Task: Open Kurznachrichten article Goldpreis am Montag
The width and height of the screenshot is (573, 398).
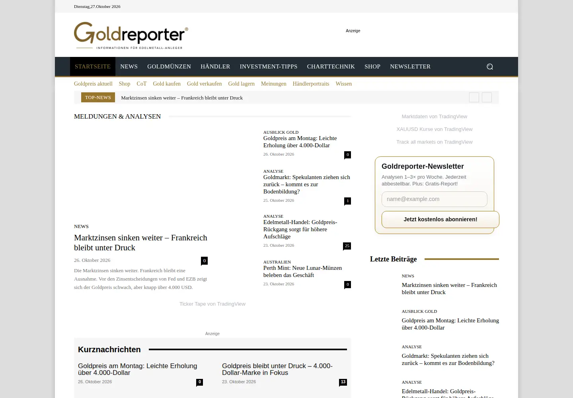Action: [x=138, y=369]
